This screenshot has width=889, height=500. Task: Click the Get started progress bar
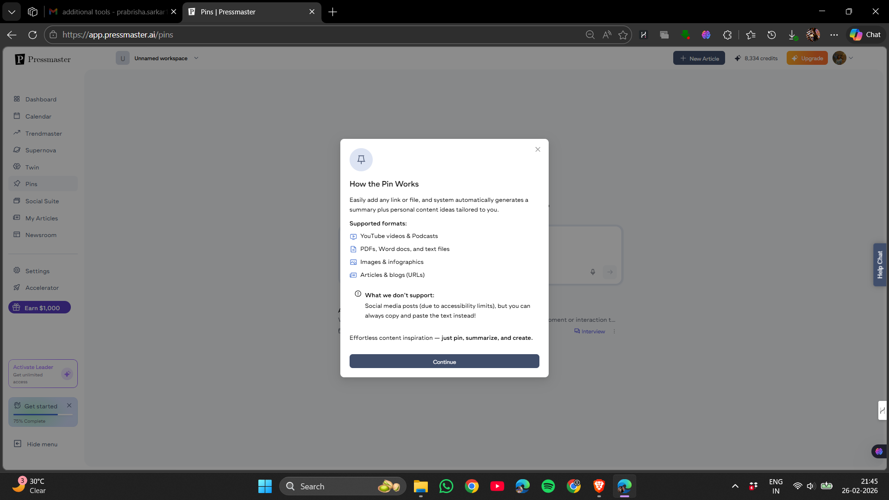point(43,414)
